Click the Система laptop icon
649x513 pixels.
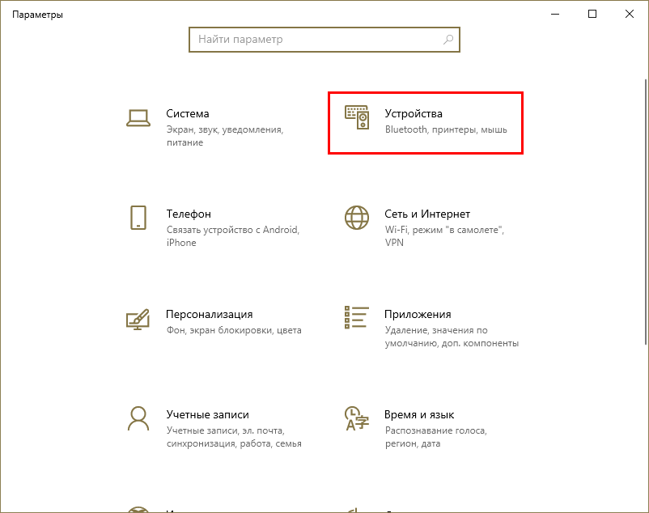138,118
